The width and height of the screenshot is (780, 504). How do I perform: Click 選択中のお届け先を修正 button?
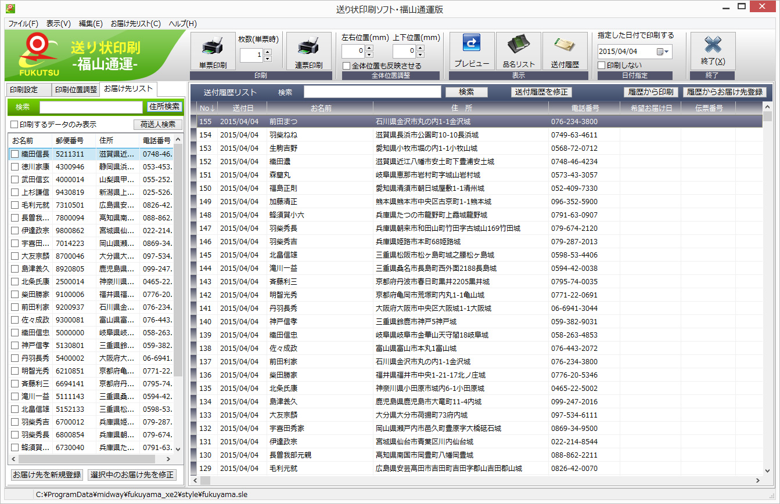(x=132, y=474)
